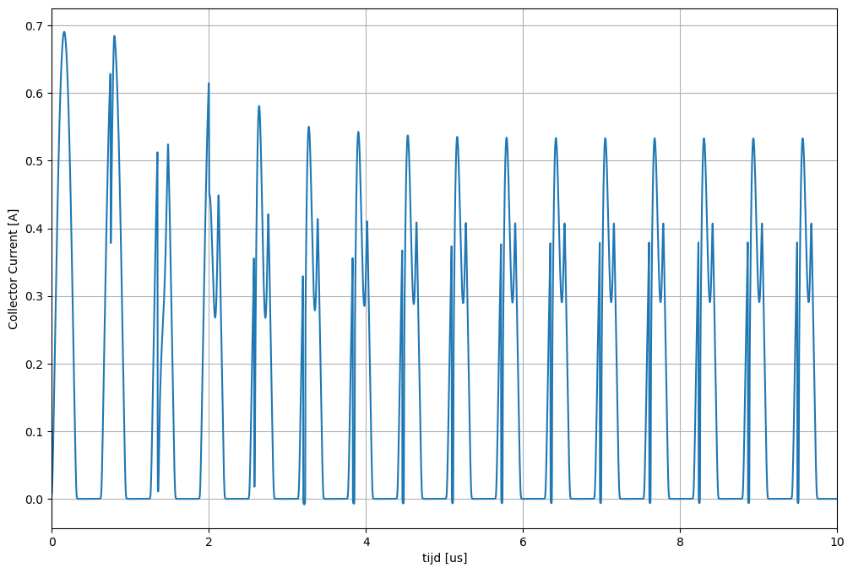The width and height of the screenshot is (853, 573).
Task: Click the x-axis tick label "4"
Action: tap(366, 542)
